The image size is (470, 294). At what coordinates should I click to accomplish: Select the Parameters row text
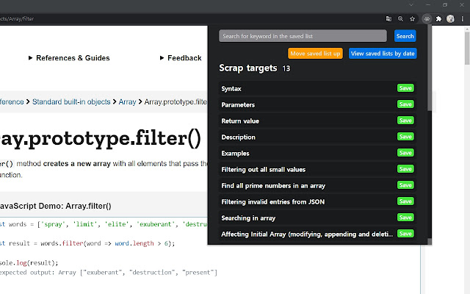238,105
